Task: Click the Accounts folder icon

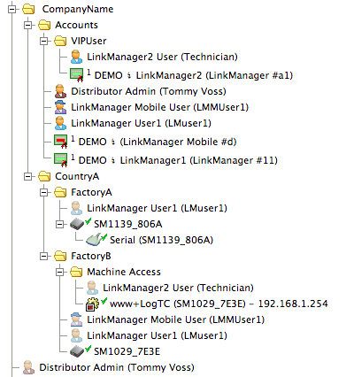Action: tap(44, 25)
